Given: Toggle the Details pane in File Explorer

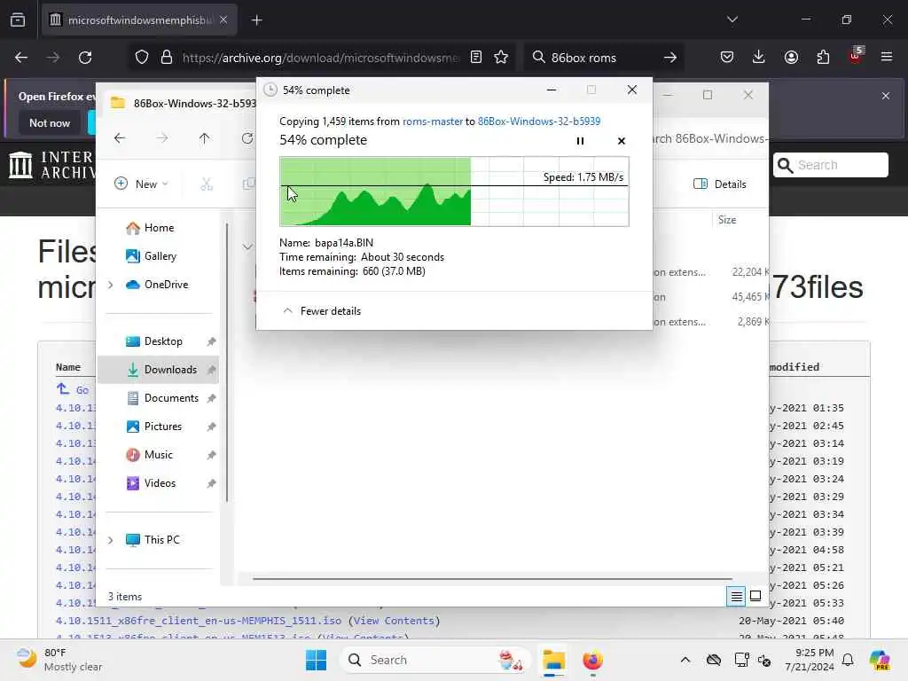Looking at the screenshot, I should [719, 184].
